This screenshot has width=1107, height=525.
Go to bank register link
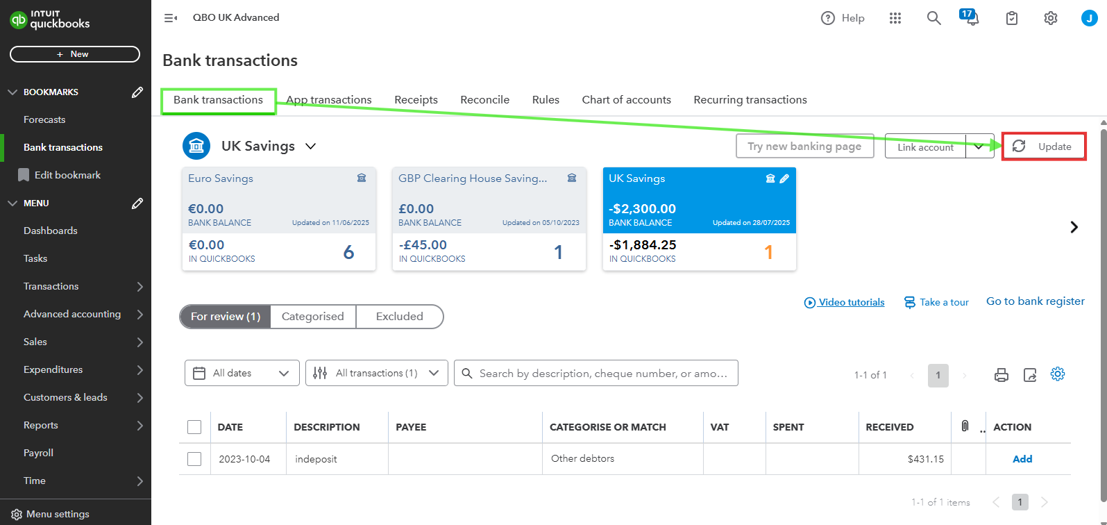[1036, 301]
